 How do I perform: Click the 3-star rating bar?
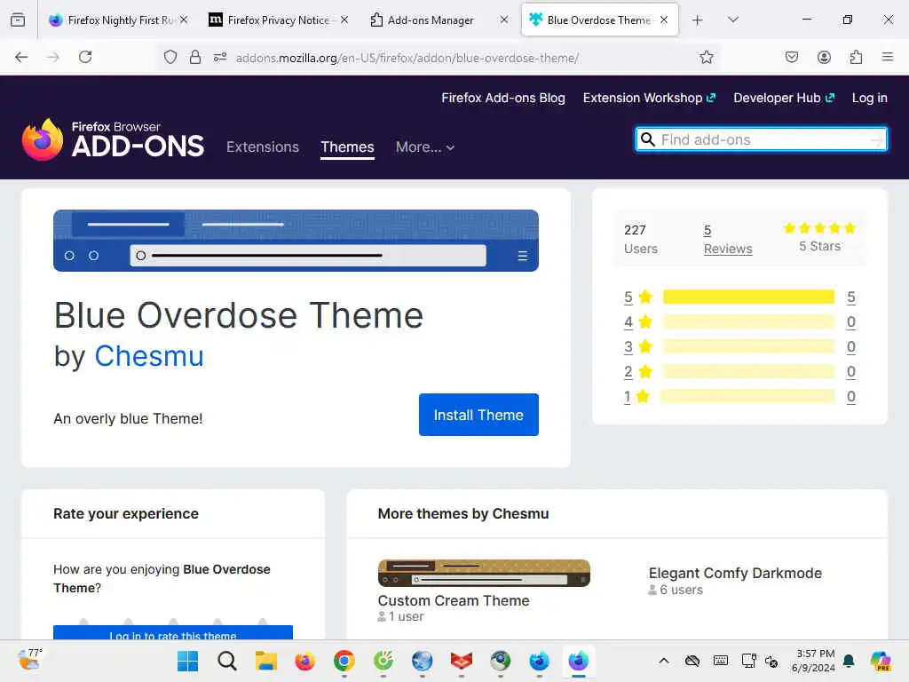(748, 347)
